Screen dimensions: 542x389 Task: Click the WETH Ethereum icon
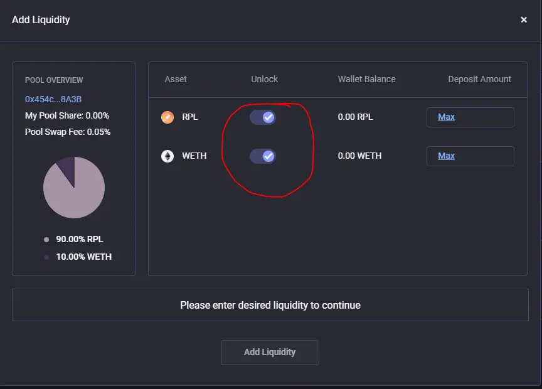pos(167,156)
